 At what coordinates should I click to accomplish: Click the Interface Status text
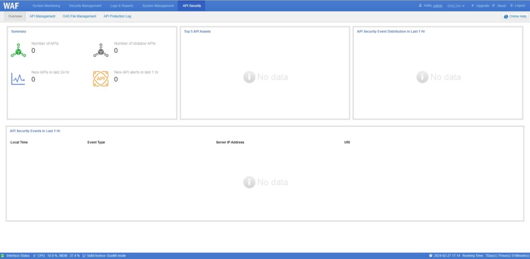[x=18, y=255]
